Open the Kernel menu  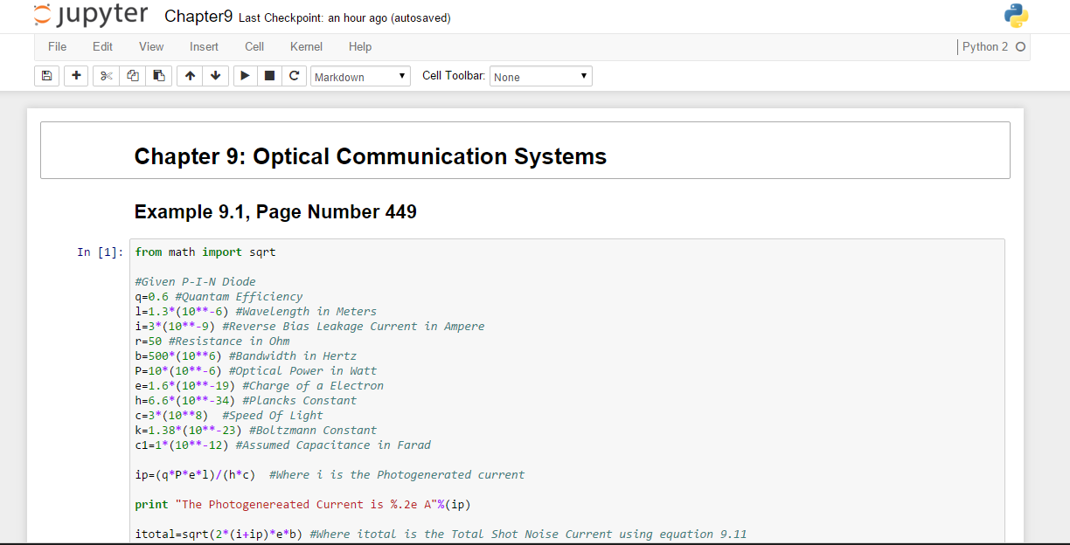pos(306,46)
